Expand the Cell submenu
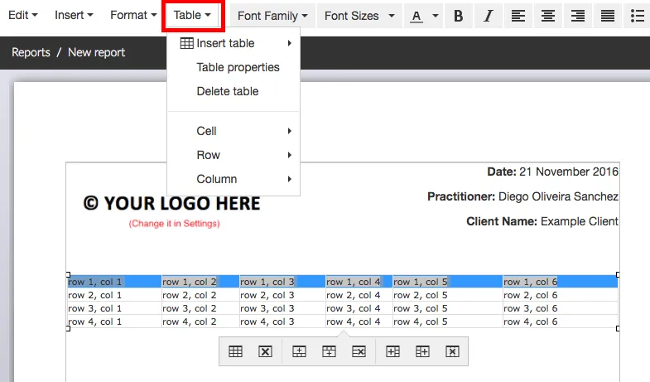Image resolution: width=650 pixels, height=382 pixels. click(x=234, y=131)
